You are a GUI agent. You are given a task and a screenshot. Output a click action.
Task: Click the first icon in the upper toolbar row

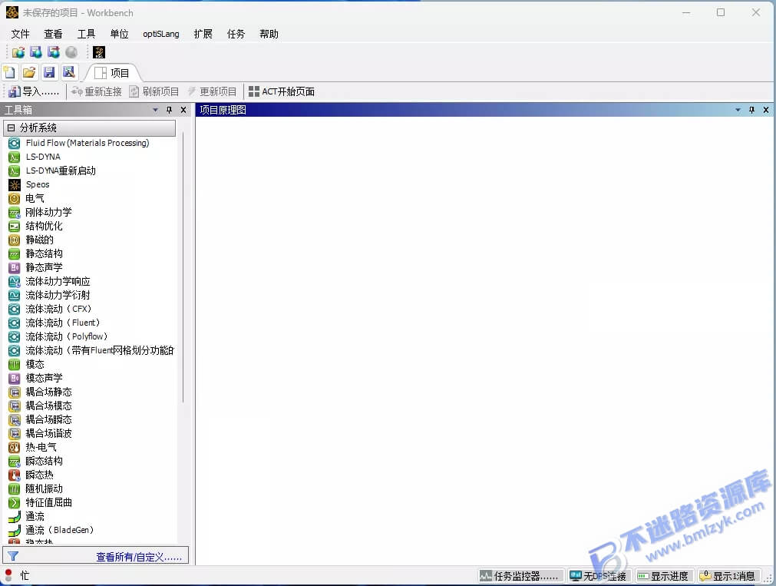click(x=18, y=52)
